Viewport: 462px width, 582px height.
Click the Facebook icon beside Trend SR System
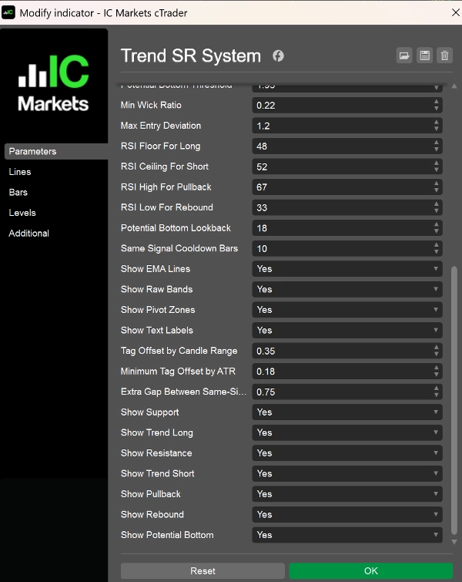click(278, 56)
